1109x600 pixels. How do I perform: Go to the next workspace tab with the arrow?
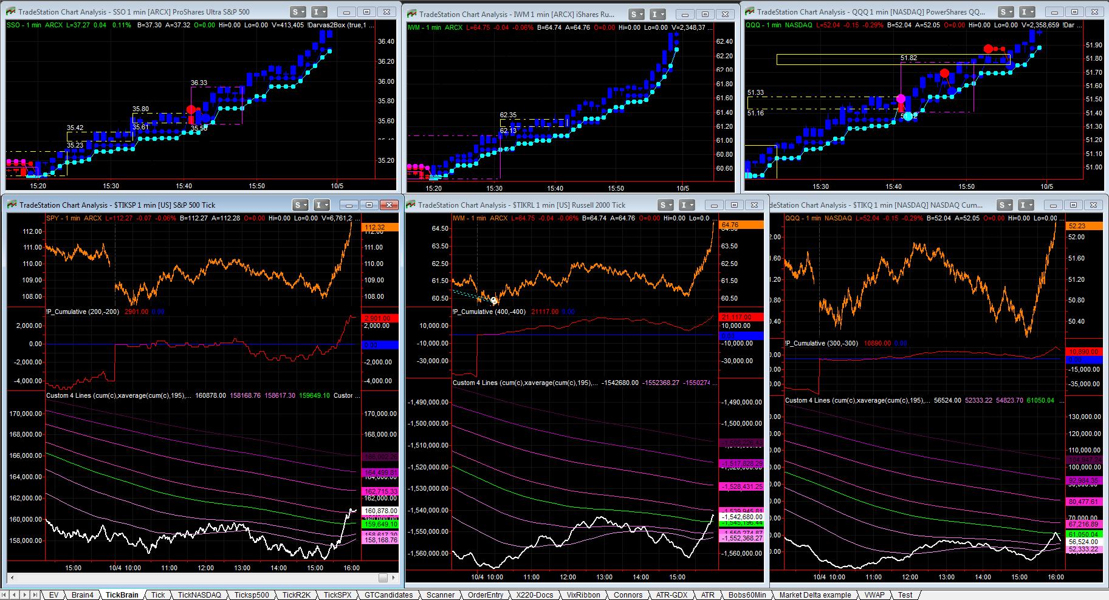point(24,595)
